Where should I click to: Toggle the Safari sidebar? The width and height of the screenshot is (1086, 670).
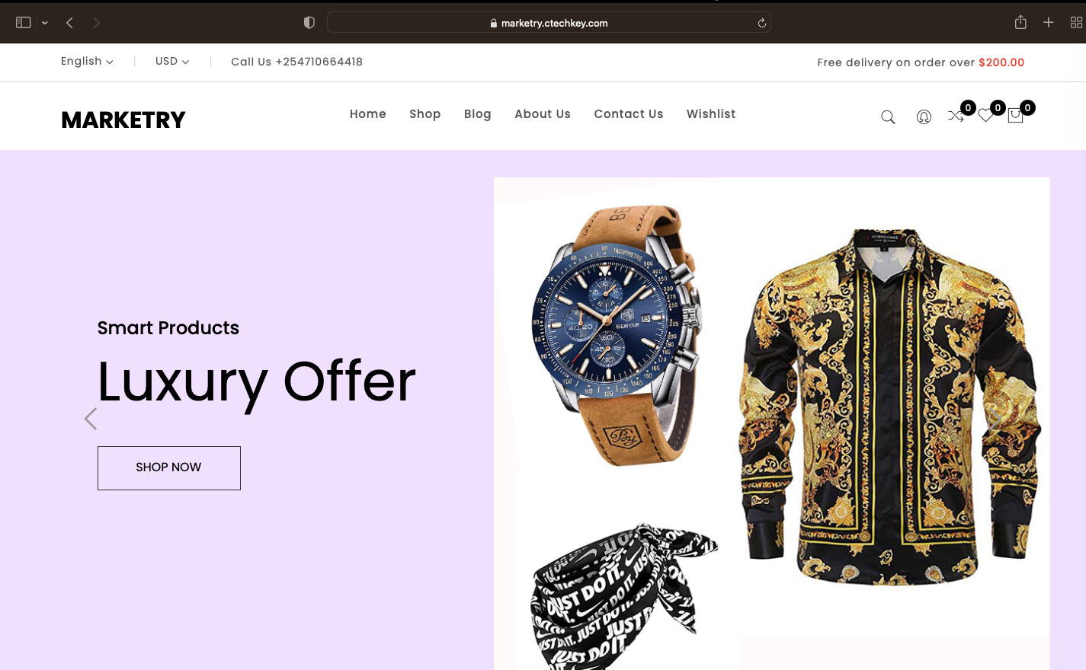[x=24, y=23]
